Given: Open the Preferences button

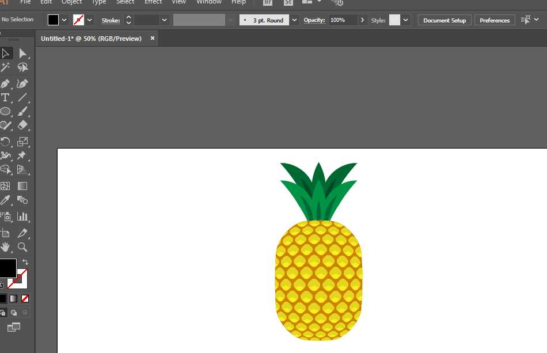Looking at the screenshot, I should coord(495,20).
